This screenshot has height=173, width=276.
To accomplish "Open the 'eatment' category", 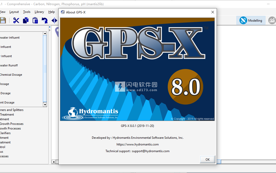I will (x=5, y=142).
